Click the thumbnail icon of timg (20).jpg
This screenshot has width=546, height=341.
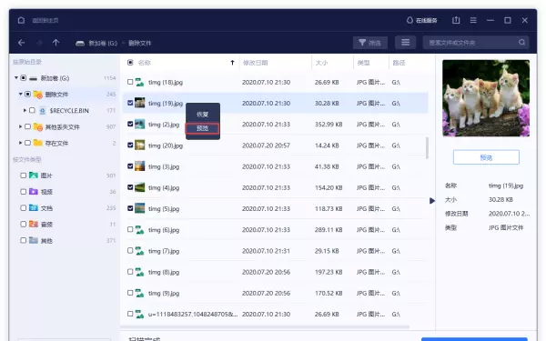139,145
